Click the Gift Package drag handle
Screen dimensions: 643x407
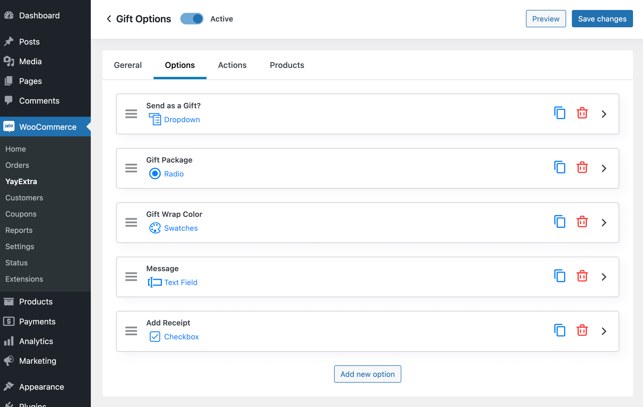point(131,168)
